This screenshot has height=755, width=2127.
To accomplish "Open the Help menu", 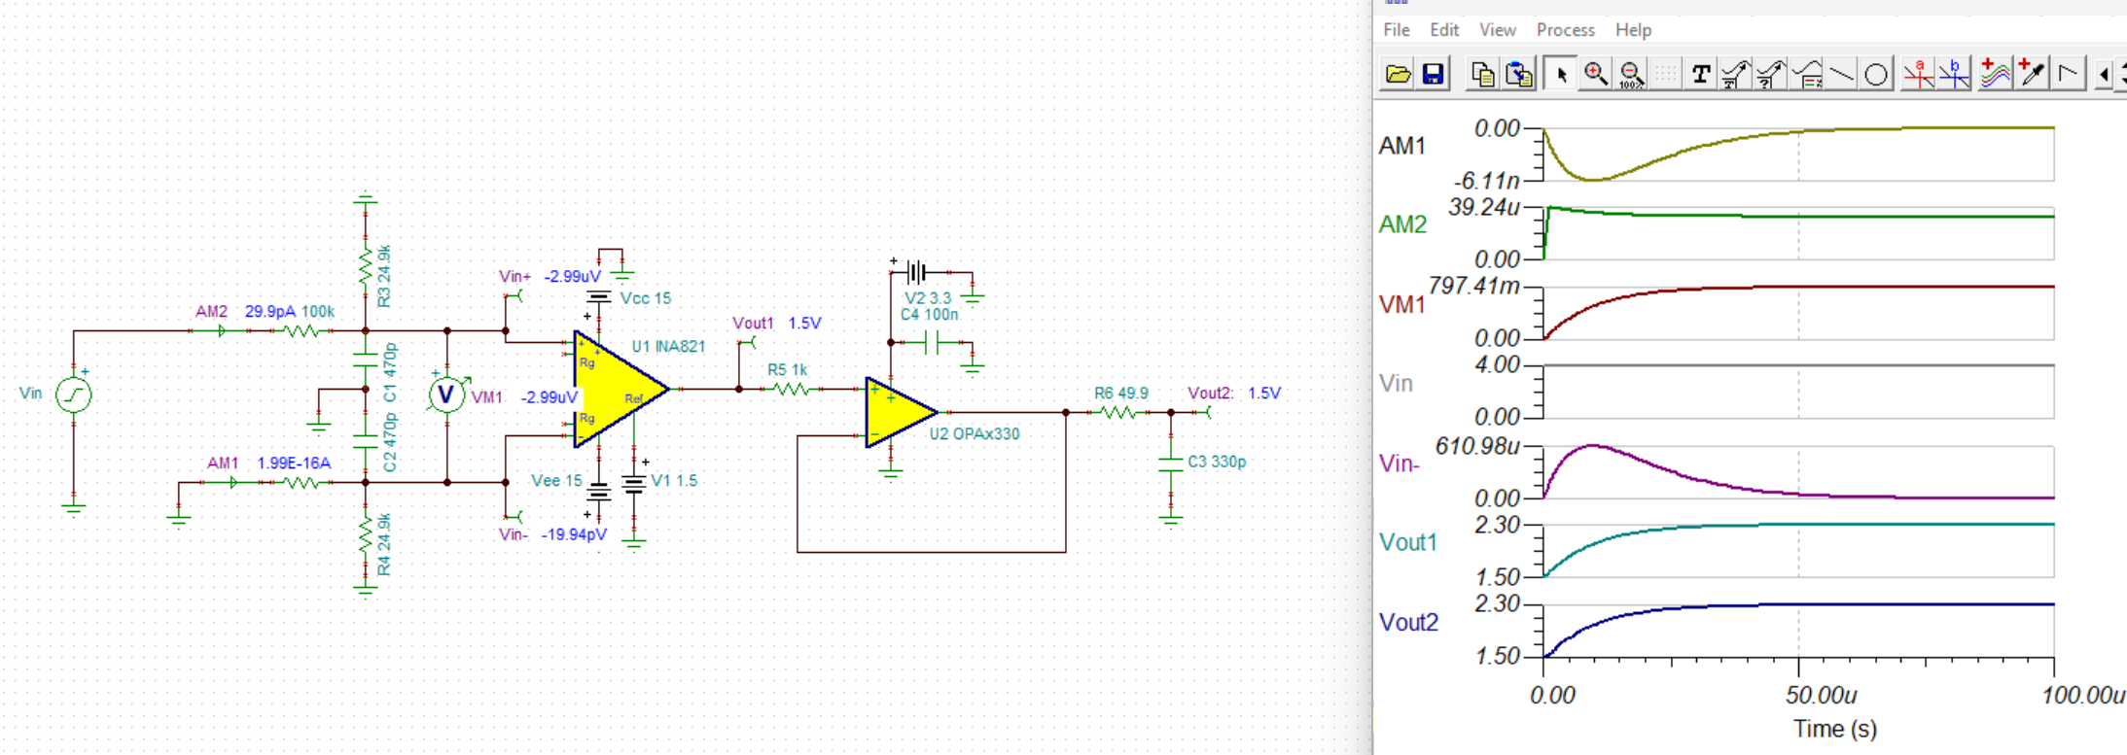I will click(1634, 30).
